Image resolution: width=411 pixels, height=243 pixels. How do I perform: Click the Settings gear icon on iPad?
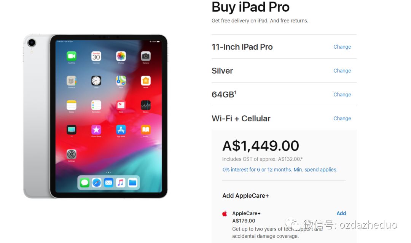pyautogui.click(x=71, y=154)
